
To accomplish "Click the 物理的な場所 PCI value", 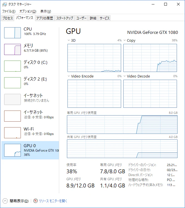I will click(171, 180).
